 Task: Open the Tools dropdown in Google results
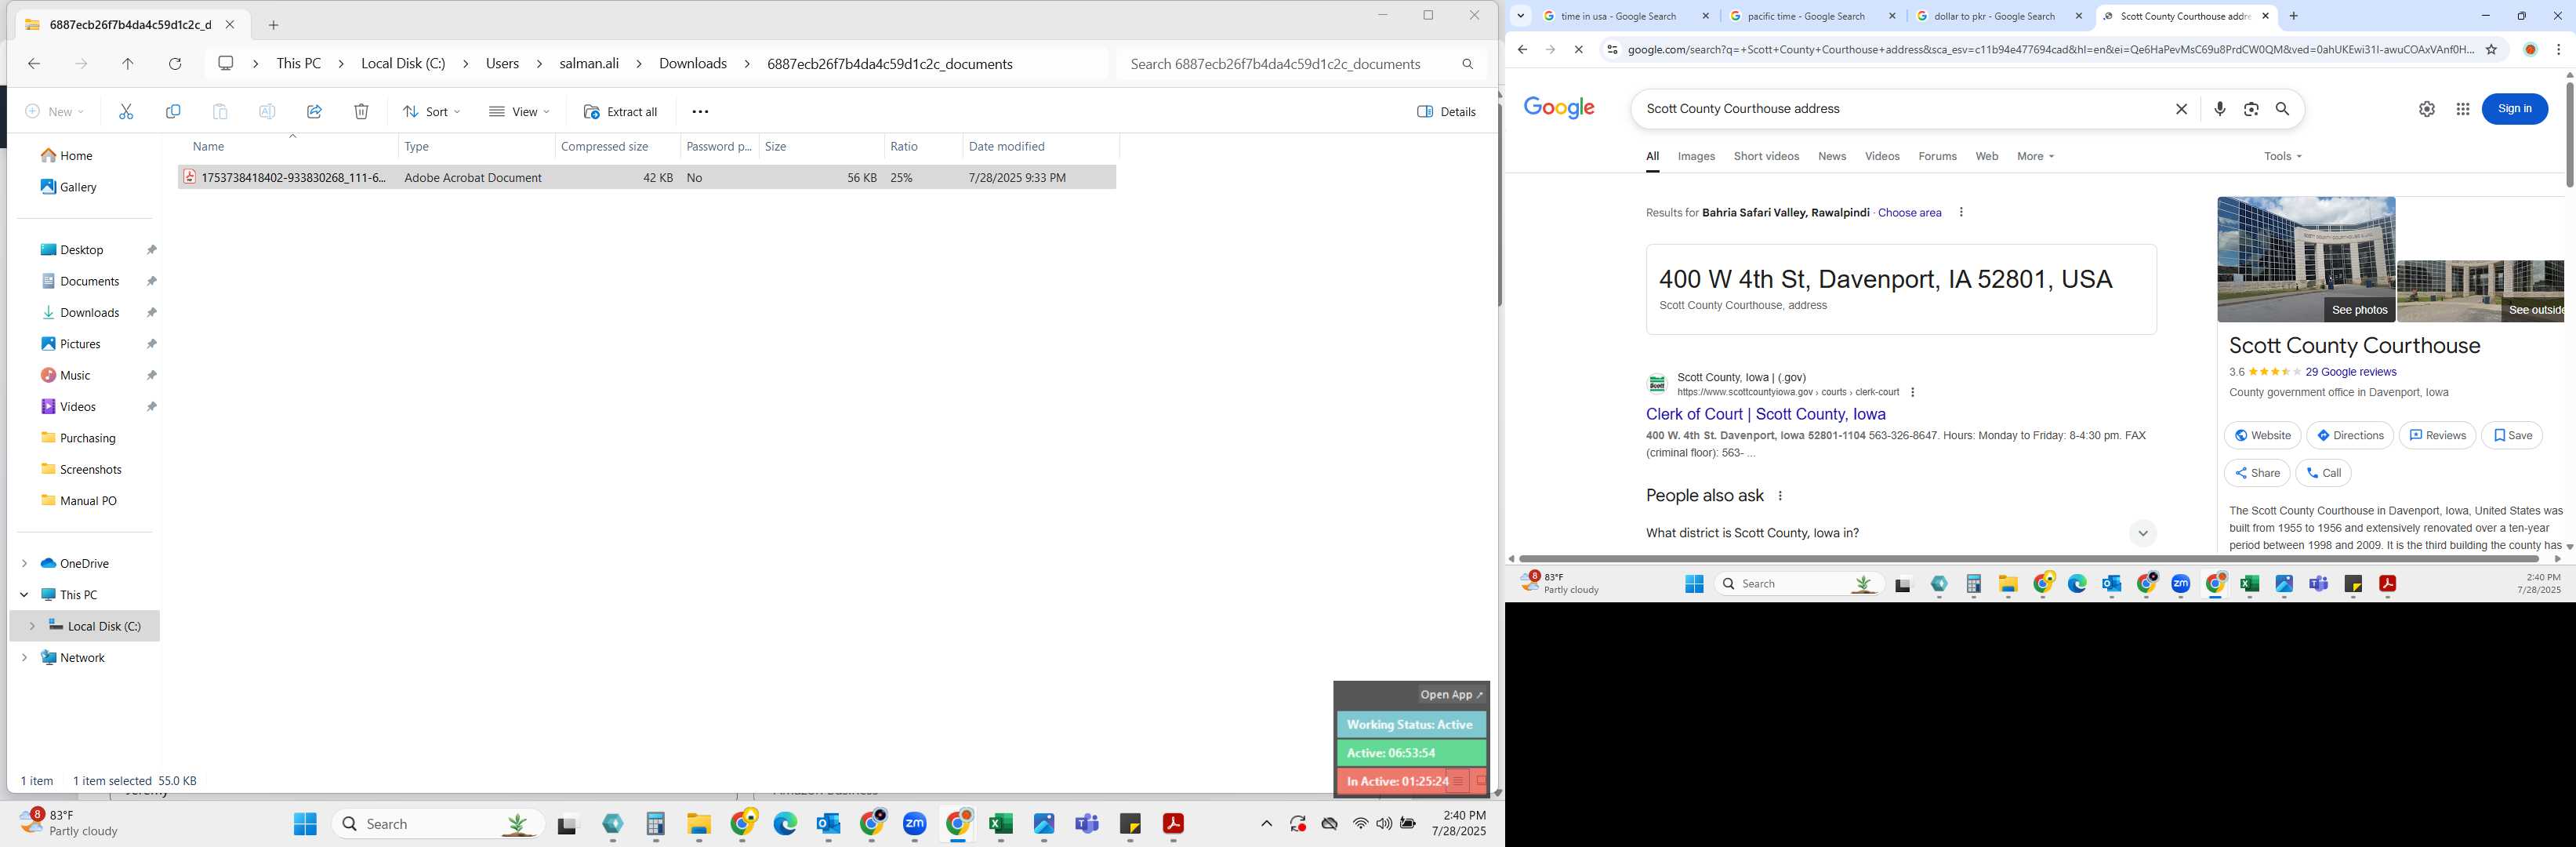click(2283, 156)
